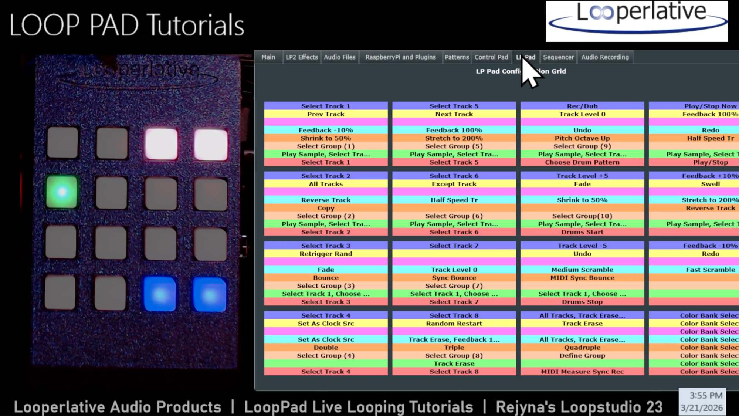This screenshot has height=416, width=739.
Task: Click the Prev Track cell
Action: [x=326, y=114]
